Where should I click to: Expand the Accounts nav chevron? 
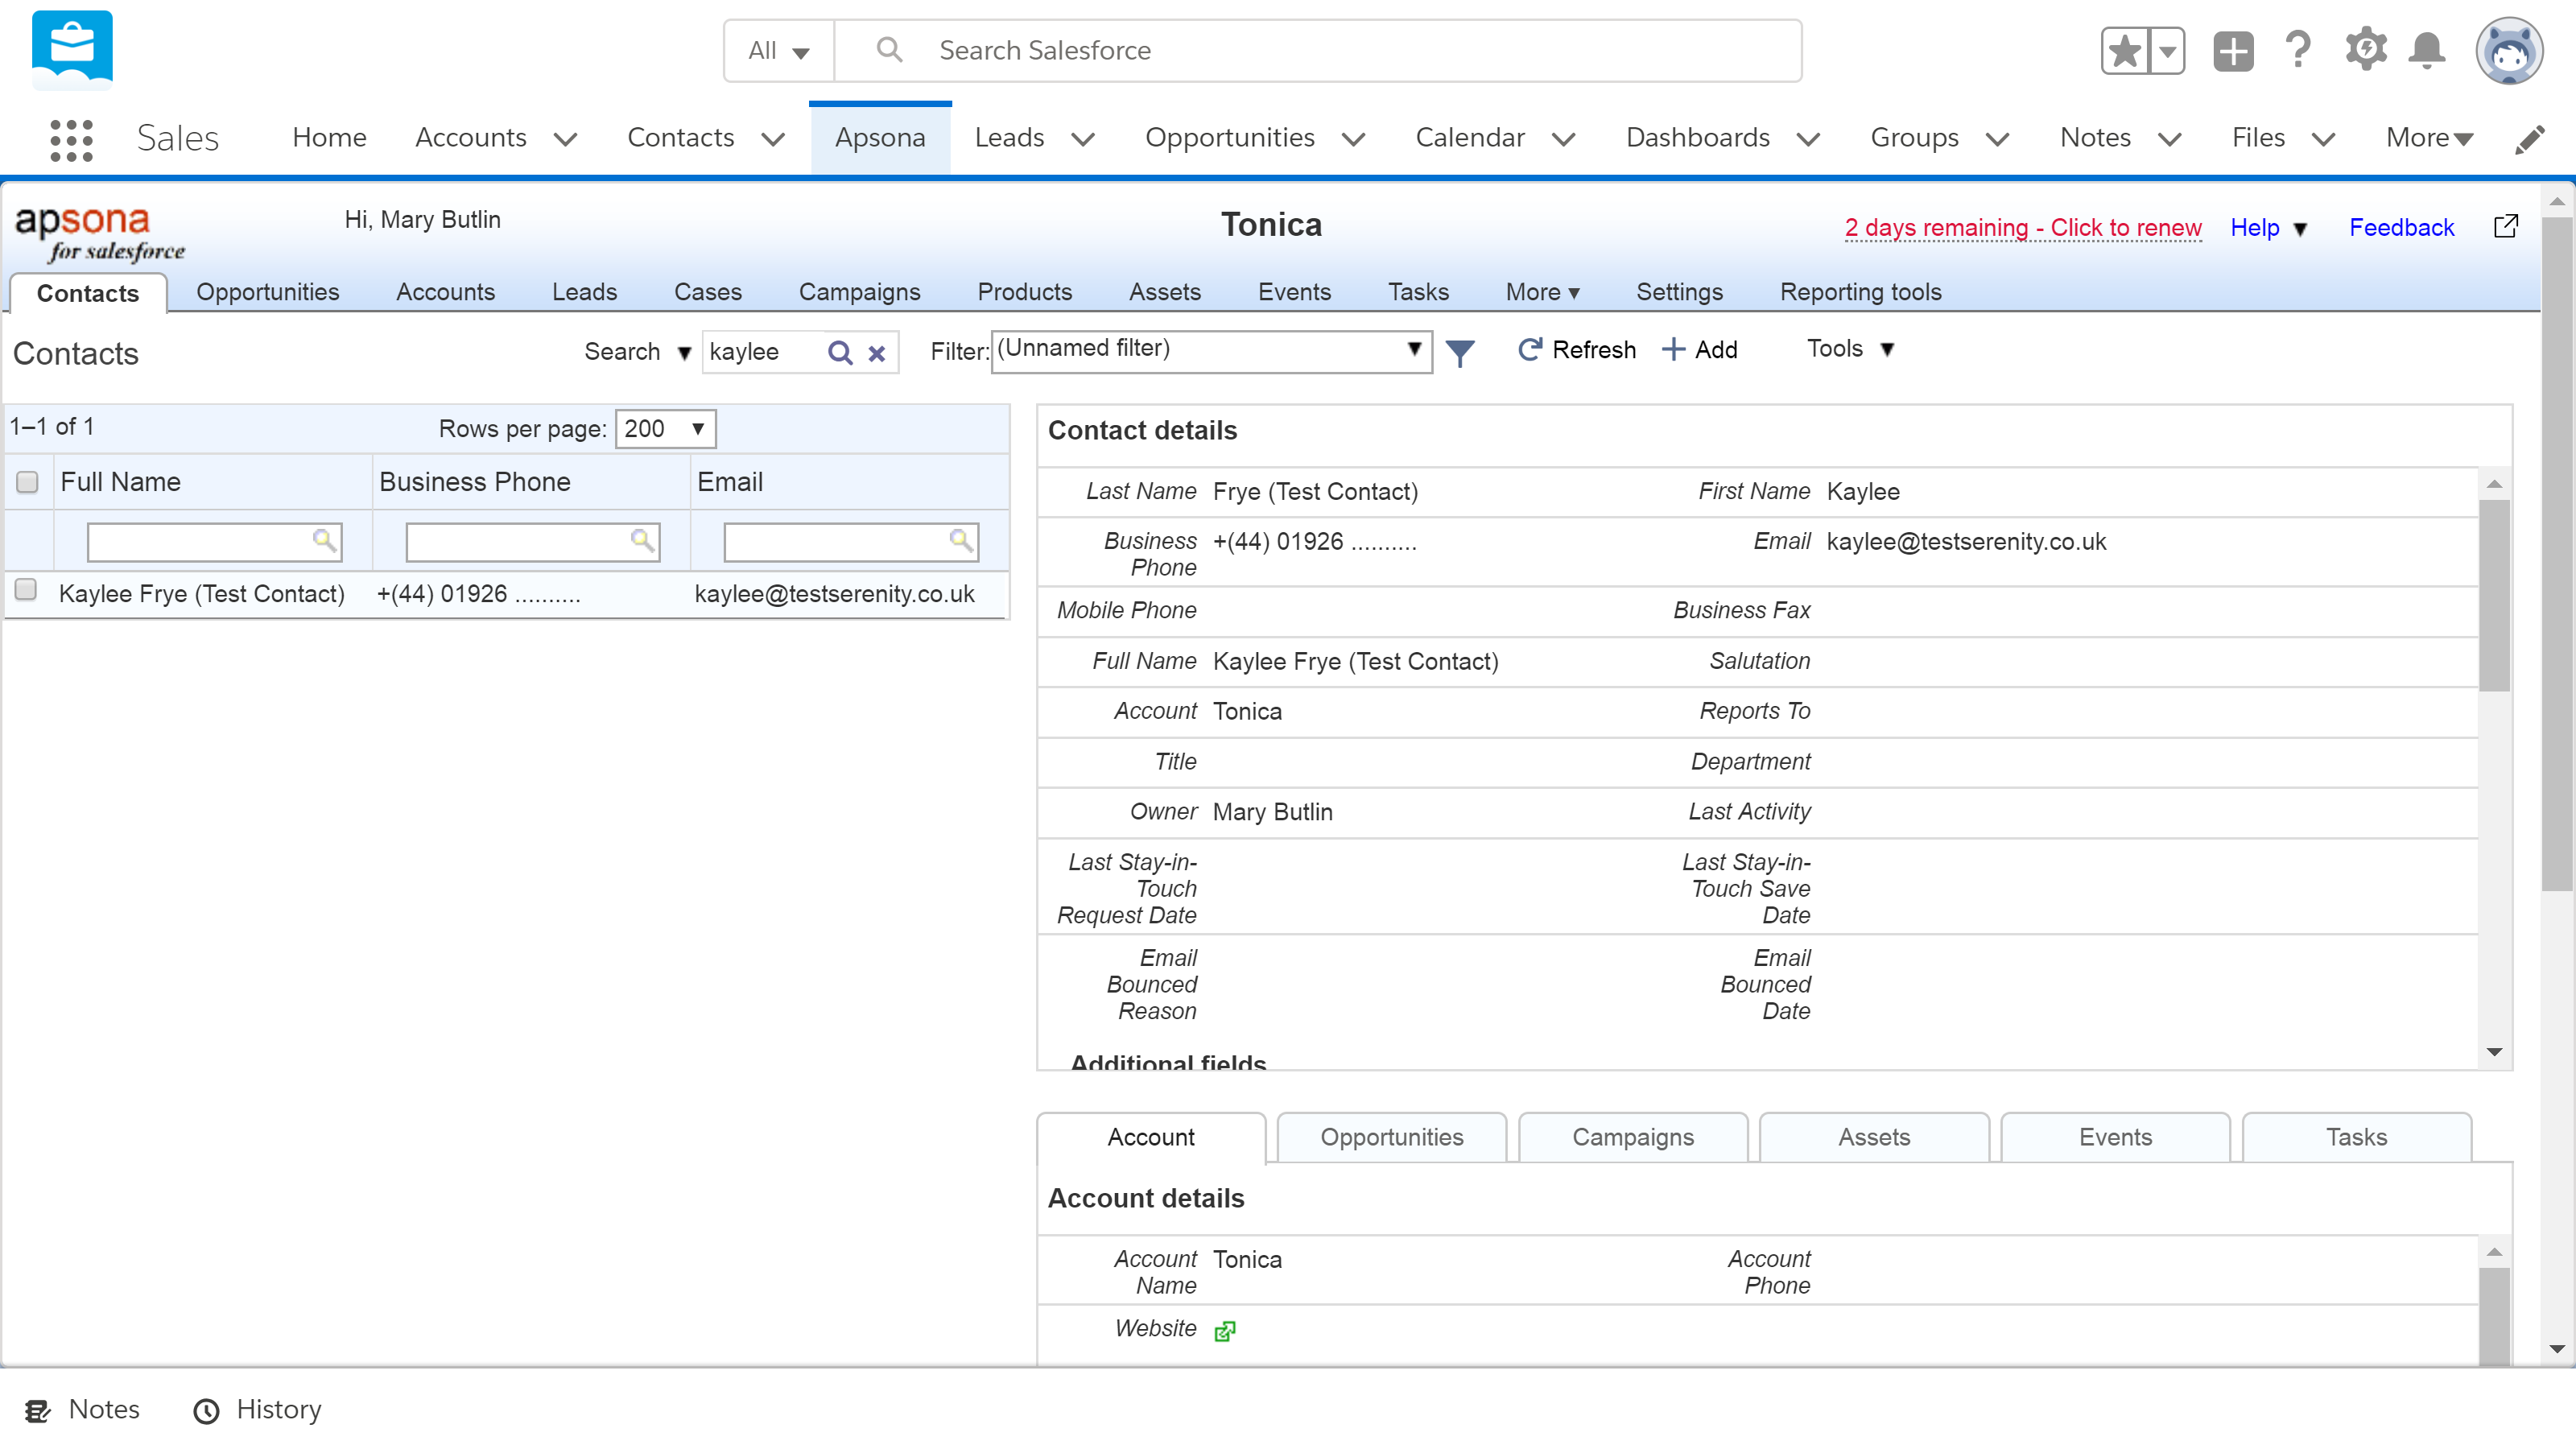565,139
